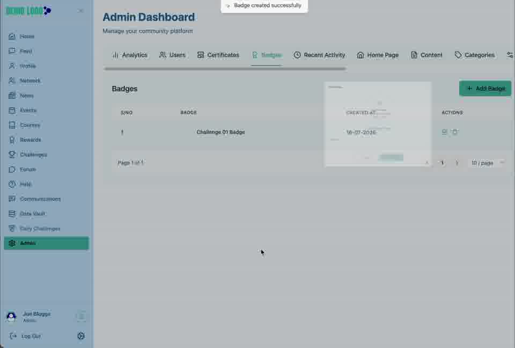Click the Admin Dashboard heading
The width and height of the screenshot is (515, 348).
click(x=149, y=17)
